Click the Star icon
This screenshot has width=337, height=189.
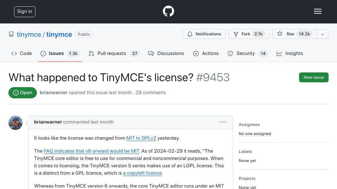point(280,34)
